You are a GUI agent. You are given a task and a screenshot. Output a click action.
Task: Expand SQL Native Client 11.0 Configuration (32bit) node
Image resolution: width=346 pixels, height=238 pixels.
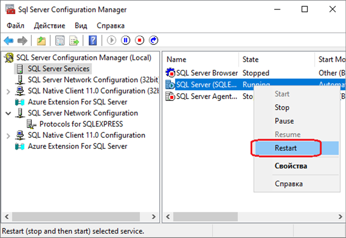(8, 91)
